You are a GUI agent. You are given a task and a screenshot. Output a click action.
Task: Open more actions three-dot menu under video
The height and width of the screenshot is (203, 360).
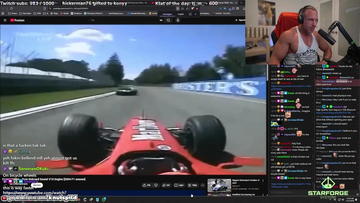[203, 185]
